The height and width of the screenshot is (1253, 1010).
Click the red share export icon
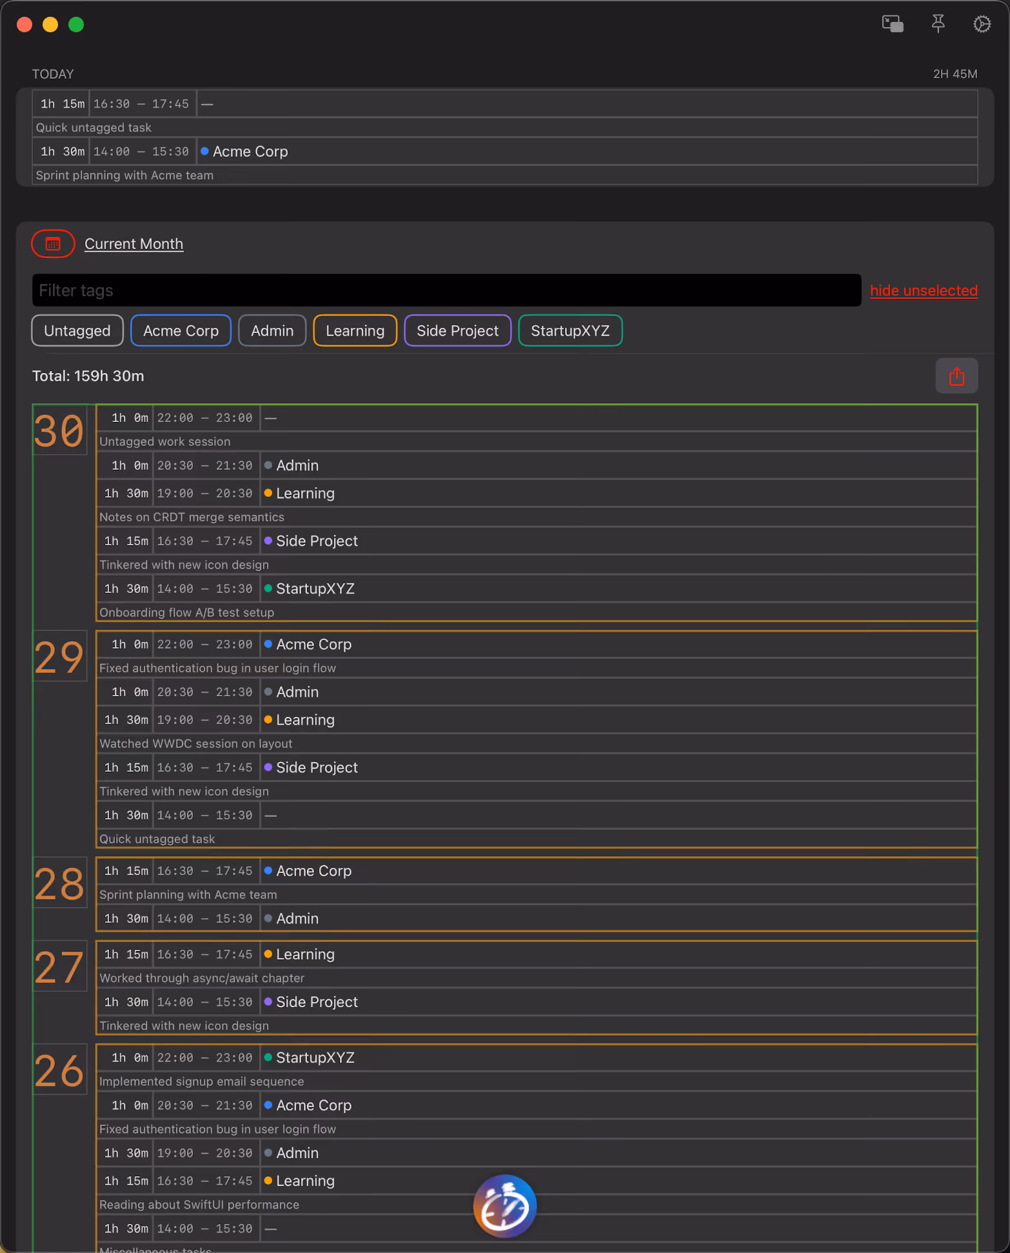956,376
